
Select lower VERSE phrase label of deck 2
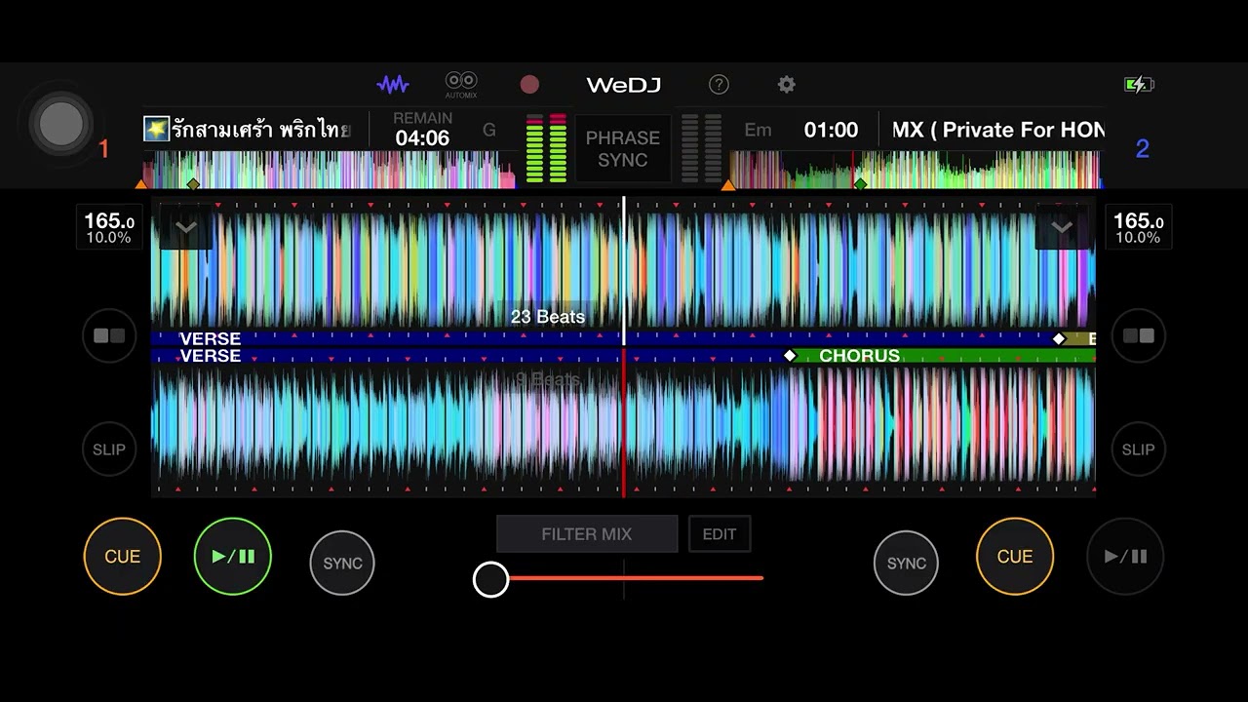[211, 356]
